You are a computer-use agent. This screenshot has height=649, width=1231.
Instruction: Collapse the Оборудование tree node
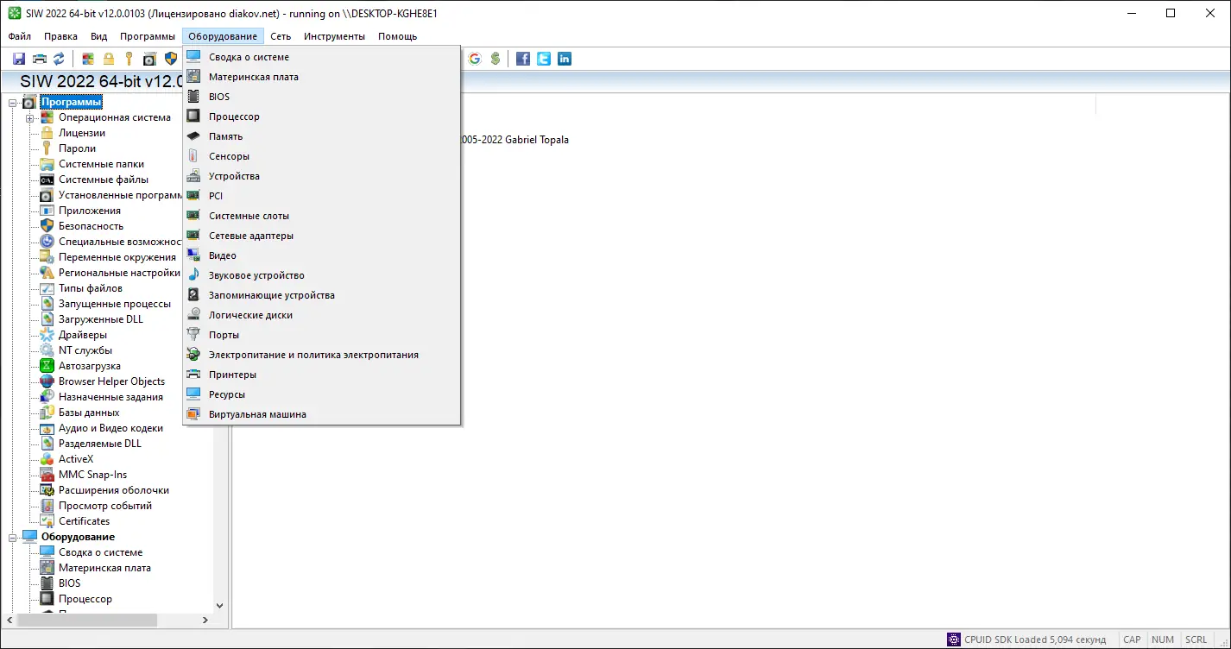(13, 537)
